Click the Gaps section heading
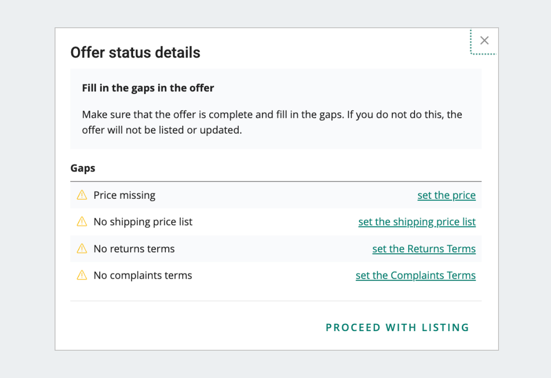Screen dimensions: 551x378 [x=83, y=168]
